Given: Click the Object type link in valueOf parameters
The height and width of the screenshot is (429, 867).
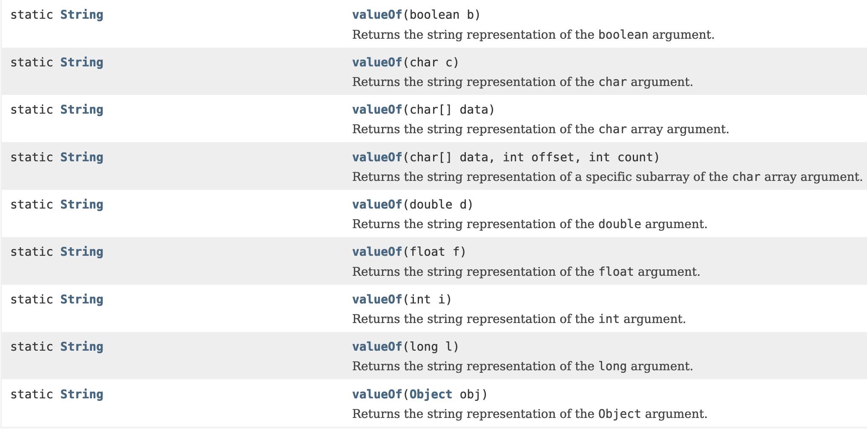Looking at the screenshot, I should coord(431,395).
